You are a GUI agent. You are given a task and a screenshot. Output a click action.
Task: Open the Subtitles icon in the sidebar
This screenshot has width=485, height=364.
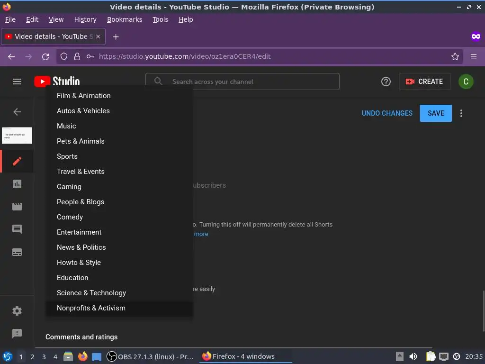pyautogui.click(x=17, y=252)
